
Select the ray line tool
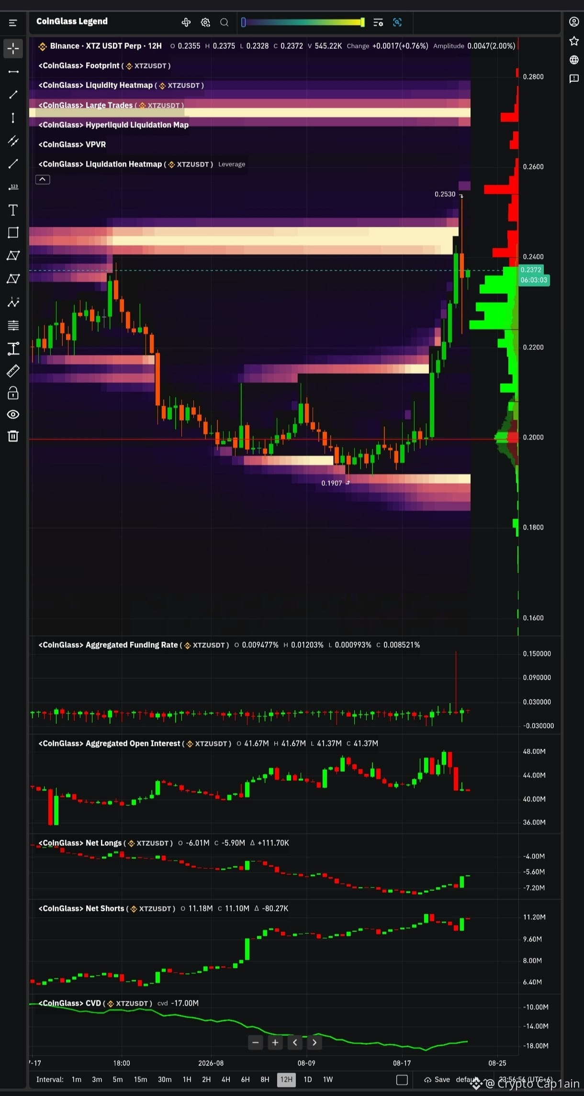tap(13, 164)
